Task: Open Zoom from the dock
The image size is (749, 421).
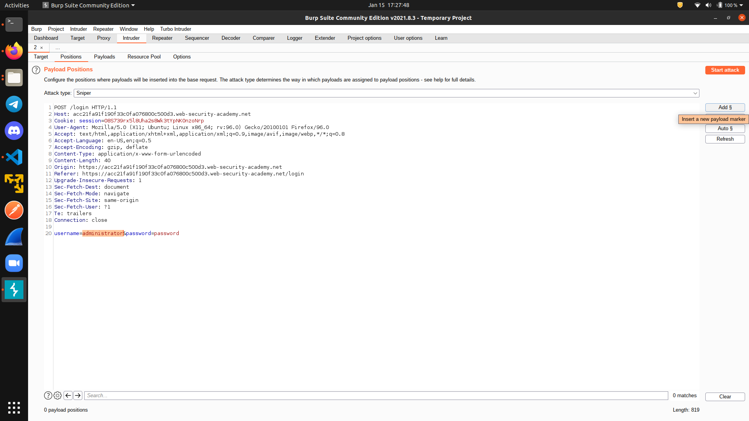Action: tap(14, 263)
